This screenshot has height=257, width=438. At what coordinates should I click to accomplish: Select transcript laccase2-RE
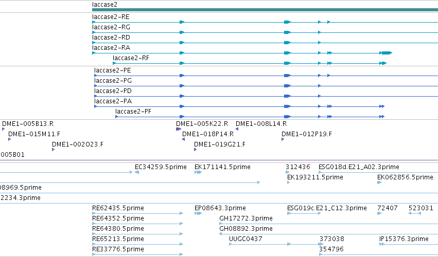[111, 17]
